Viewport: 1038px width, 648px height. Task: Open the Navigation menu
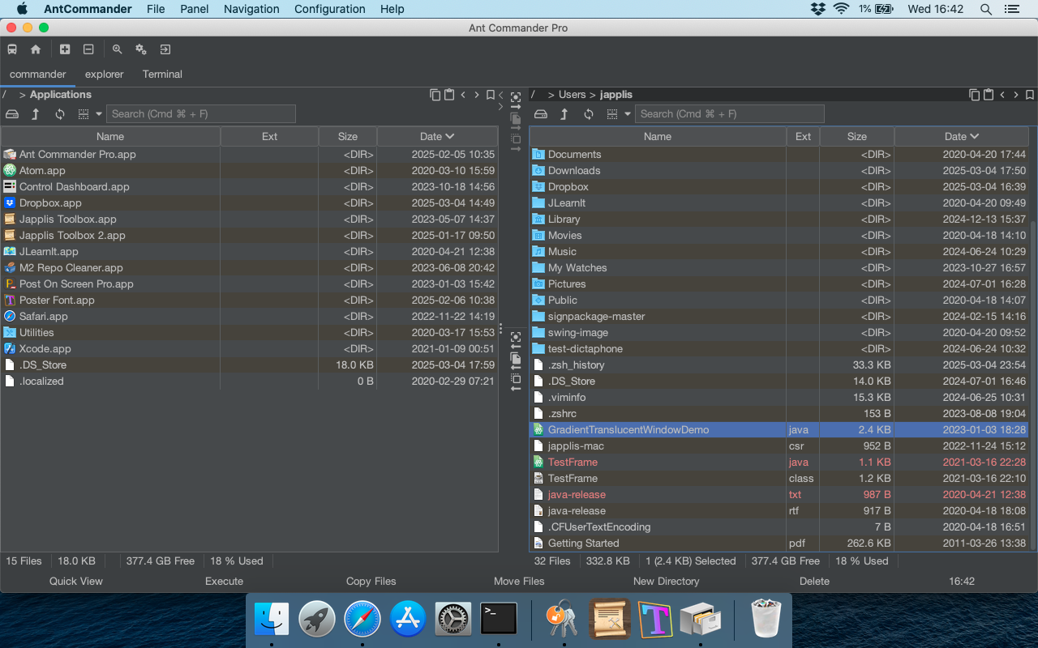coord(251,9)
